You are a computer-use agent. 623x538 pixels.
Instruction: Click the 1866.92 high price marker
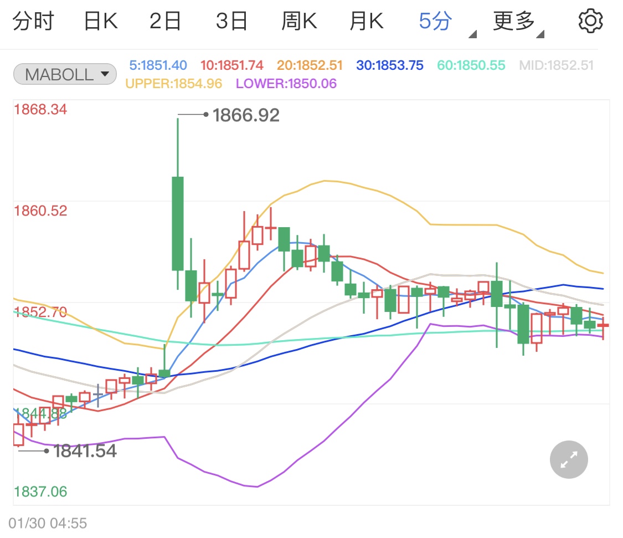(x=246, y=115)
